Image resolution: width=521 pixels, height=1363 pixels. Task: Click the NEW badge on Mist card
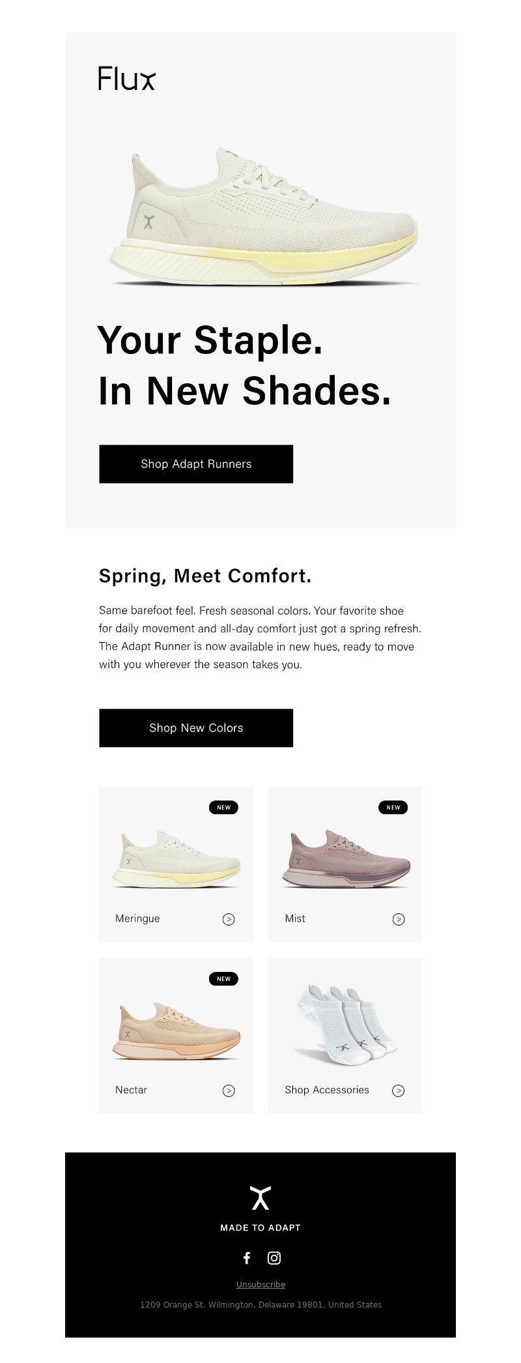[x=393, y=807]
